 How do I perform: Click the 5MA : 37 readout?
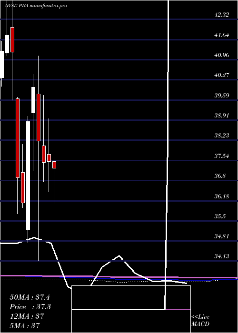(x=25, y=326)
